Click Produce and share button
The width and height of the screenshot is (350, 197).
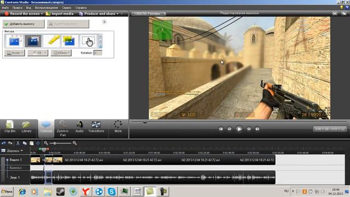click(x=97, y=14)
